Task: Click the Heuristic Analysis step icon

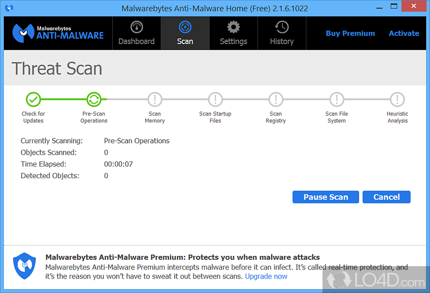Action: coord(397,99)
